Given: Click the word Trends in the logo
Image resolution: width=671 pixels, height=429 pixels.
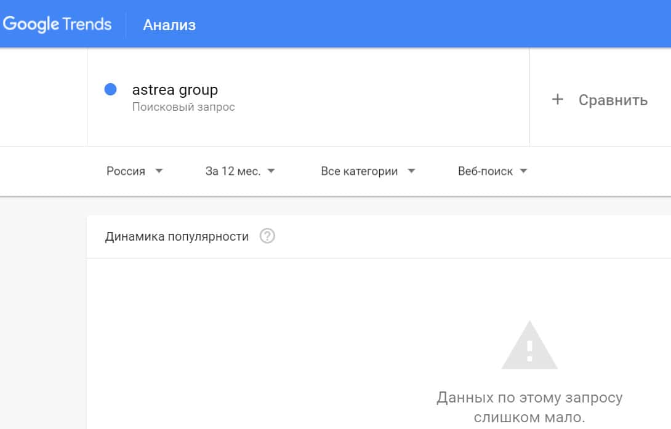Looking at the screenshot, I should pos(87,25).
